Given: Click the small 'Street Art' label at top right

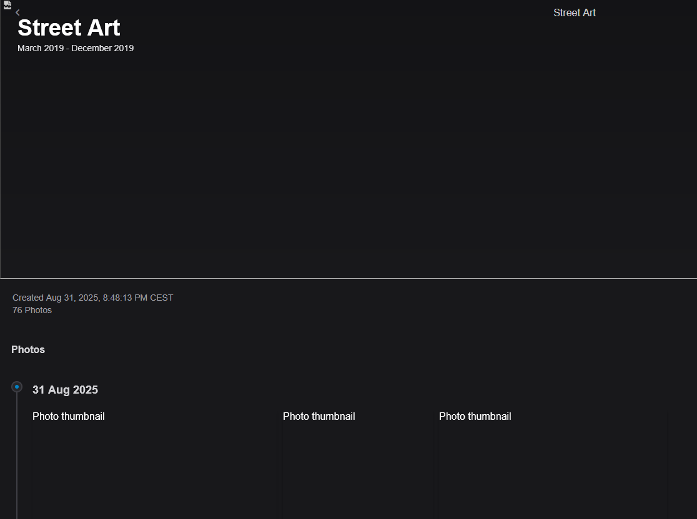Looking at the screenshot, I should coord(574,12).
